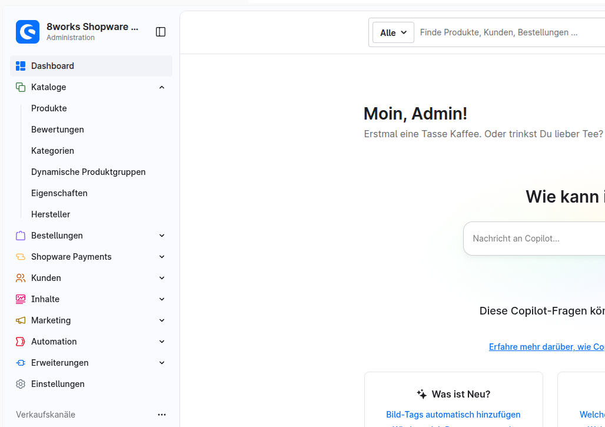Open the Automation menu label
The width and height of the screenshot is (605, 427).
[x=54, y=342]
